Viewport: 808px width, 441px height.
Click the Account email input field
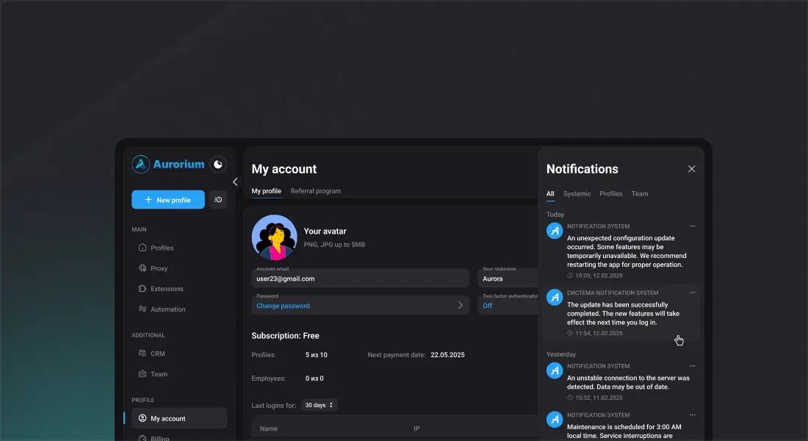click(x=360, y=279)
